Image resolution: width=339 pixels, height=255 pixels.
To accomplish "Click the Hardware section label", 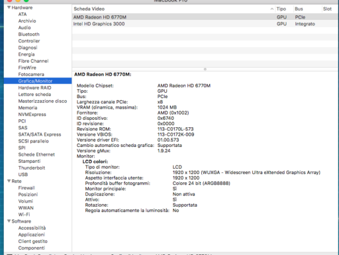I will [x=22, y=7].
